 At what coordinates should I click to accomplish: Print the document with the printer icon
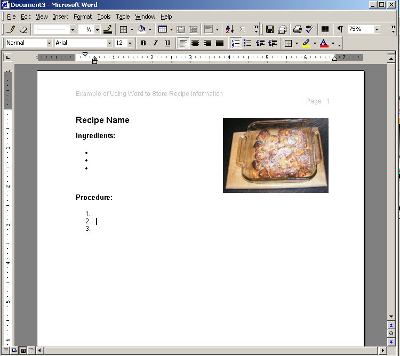298,29
